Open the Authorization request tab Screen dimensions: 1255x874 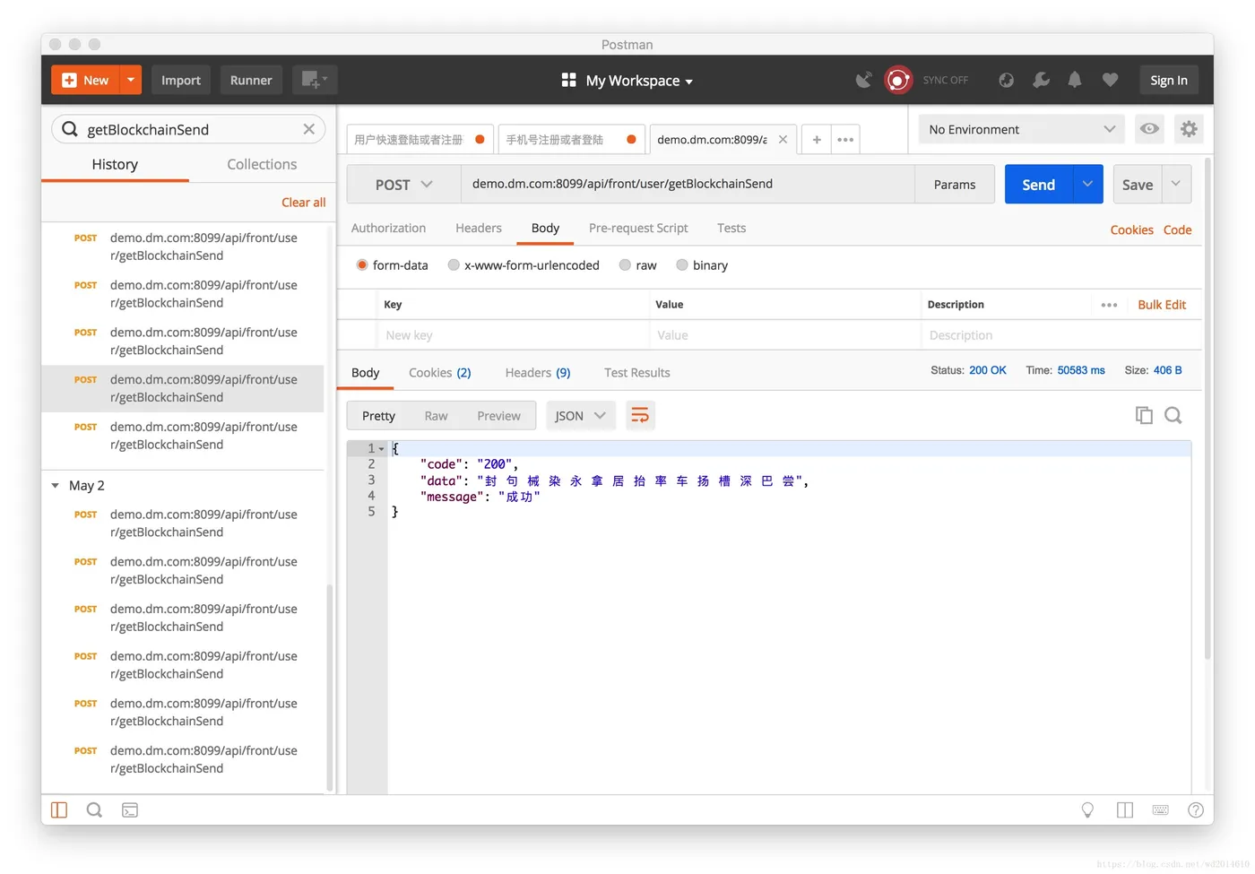388,228
